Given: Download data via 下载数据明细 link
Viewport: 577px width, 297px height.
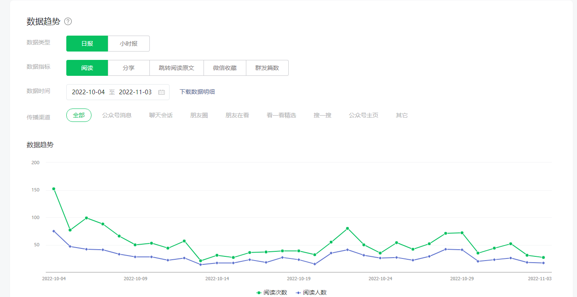Looking at the screenshot, I should (197, 92).
